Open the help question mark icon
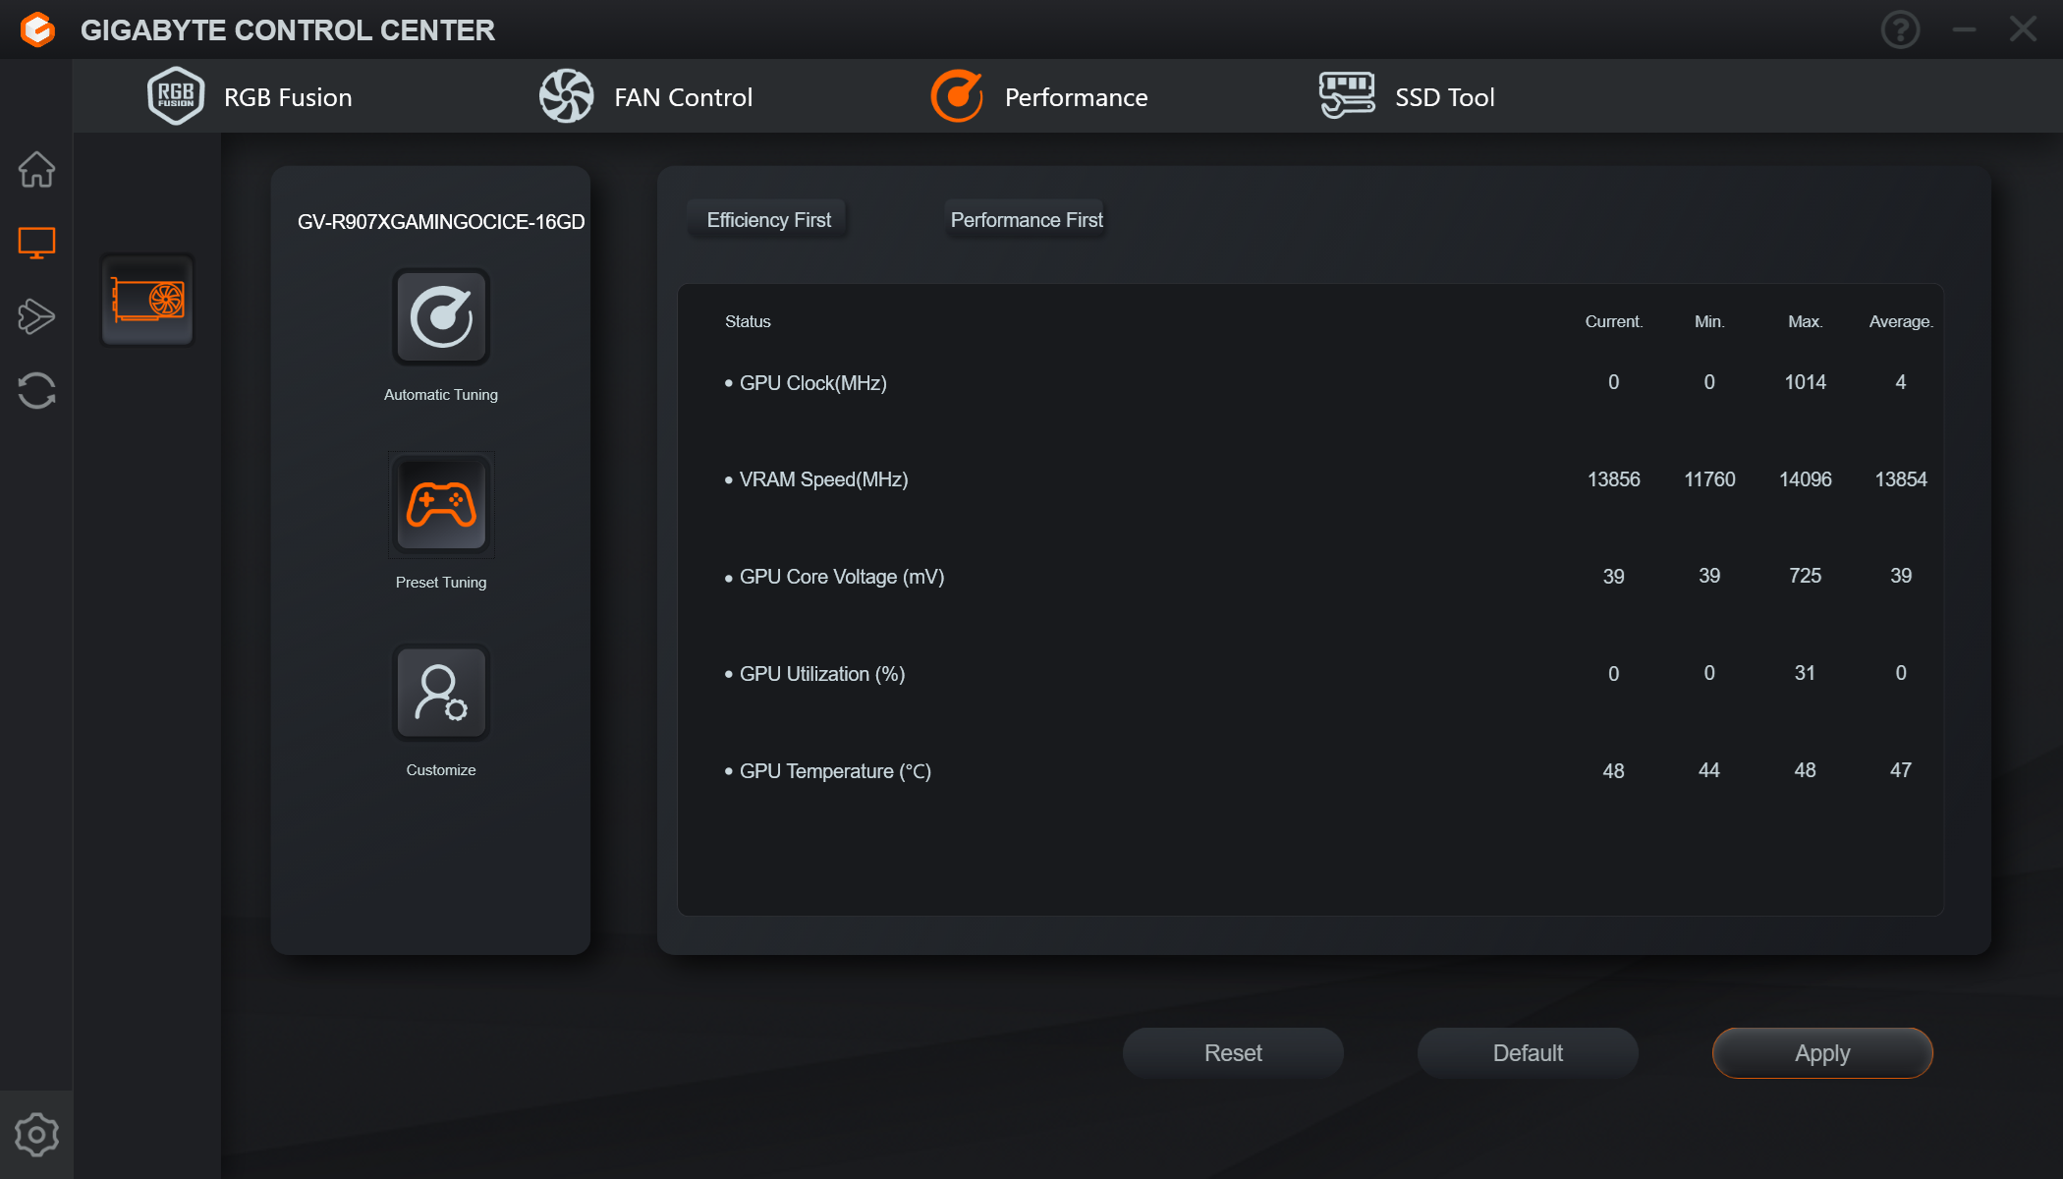Screen dimensions: 2063x1179 [1900, 29]
